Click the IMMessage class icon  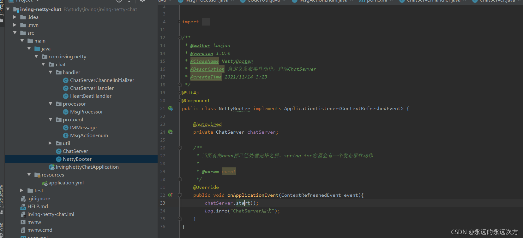66,128
